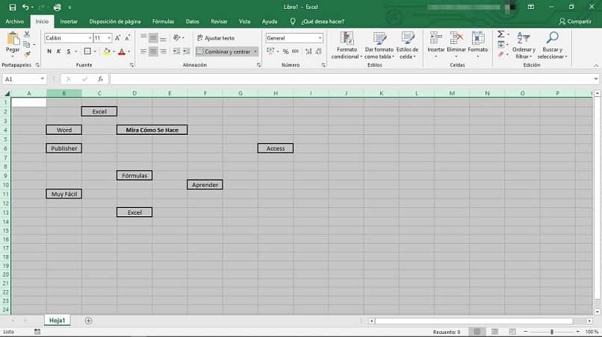Apply red font color A

[x=122, y=51]
